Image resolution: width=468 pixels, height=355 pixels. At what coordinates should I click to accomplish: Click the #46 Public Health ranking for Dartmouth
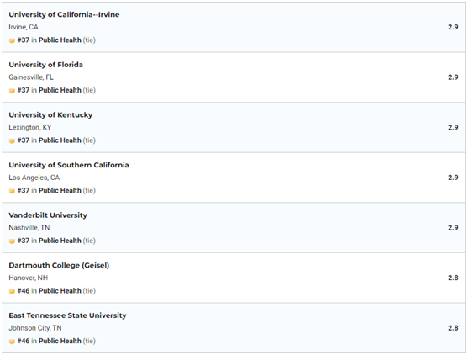pyautogui.click(x=56, y=291)
